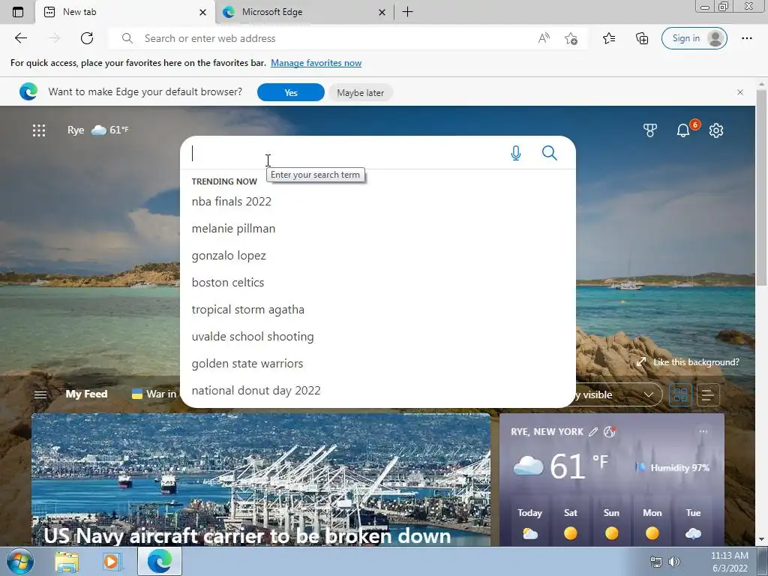Viewport: 768px width, 576px height.
Task: Close the Microsoft Edge tab
Action: pos(382,12)
